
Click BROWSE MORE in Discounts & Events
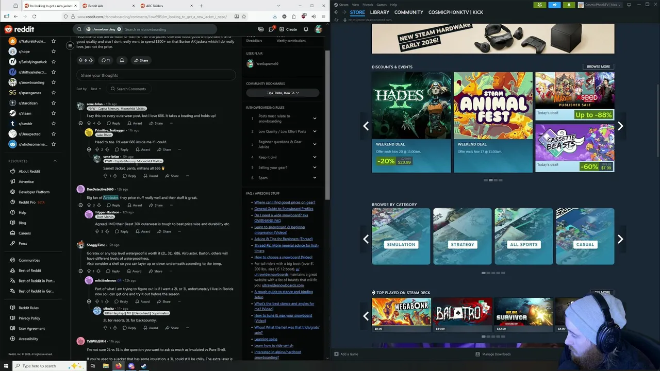point(598,66)
